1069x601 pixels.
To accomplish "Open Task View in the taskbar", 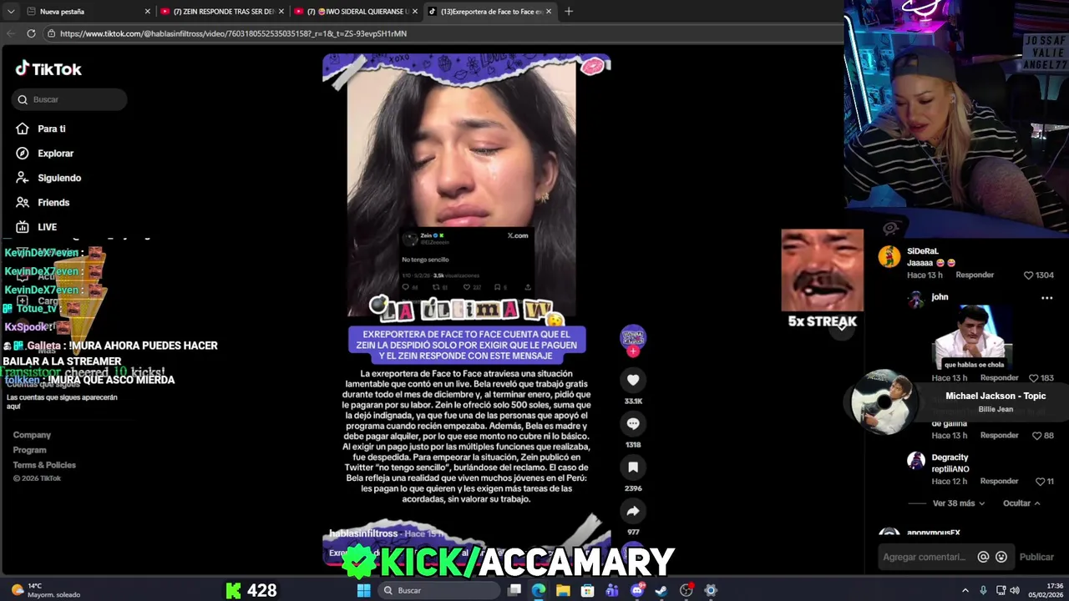I will click(514, 590).
